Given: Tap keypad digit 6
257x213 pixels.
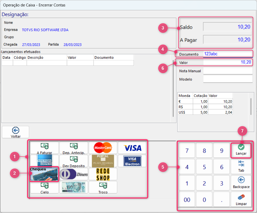Looking at the screenshot, I should point(222,167).
